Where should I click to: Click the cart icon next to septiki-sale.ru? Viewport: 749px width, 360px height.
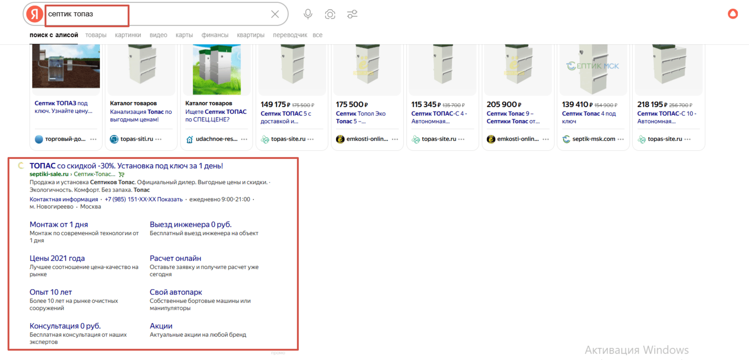(x=121, y=174)
